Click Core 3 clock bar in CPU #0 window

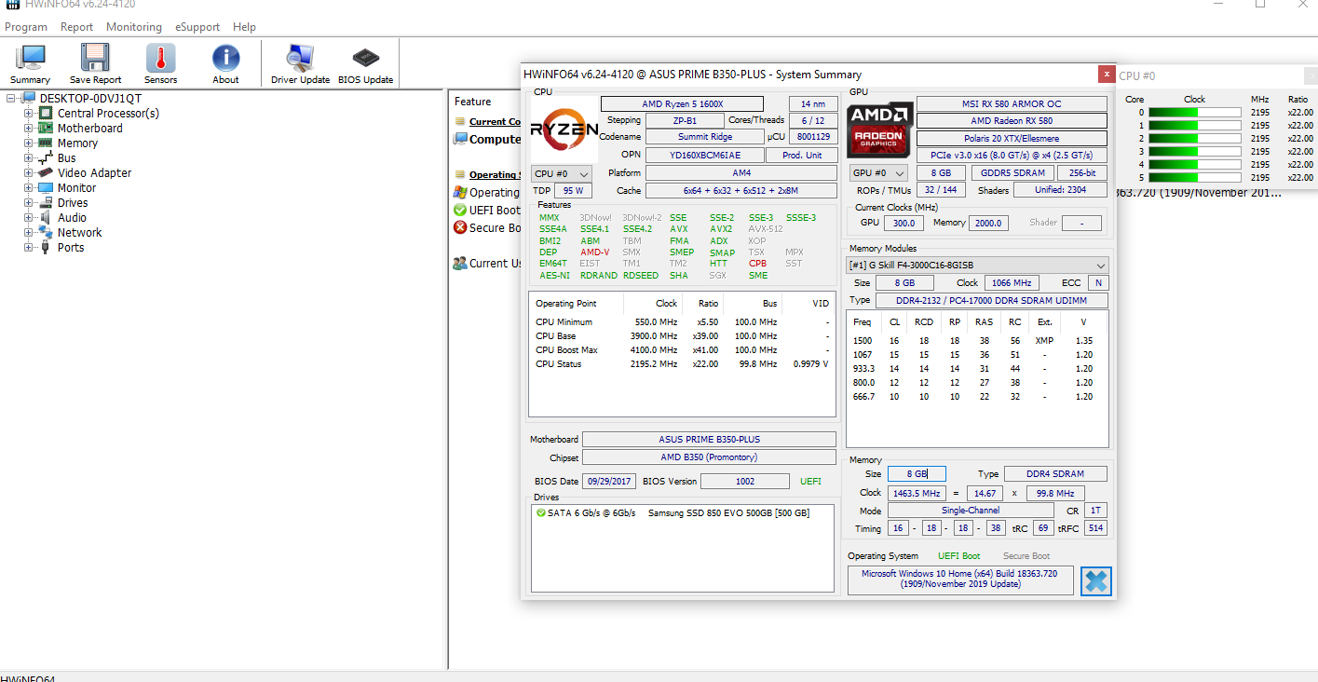[x=1195, y=152]
